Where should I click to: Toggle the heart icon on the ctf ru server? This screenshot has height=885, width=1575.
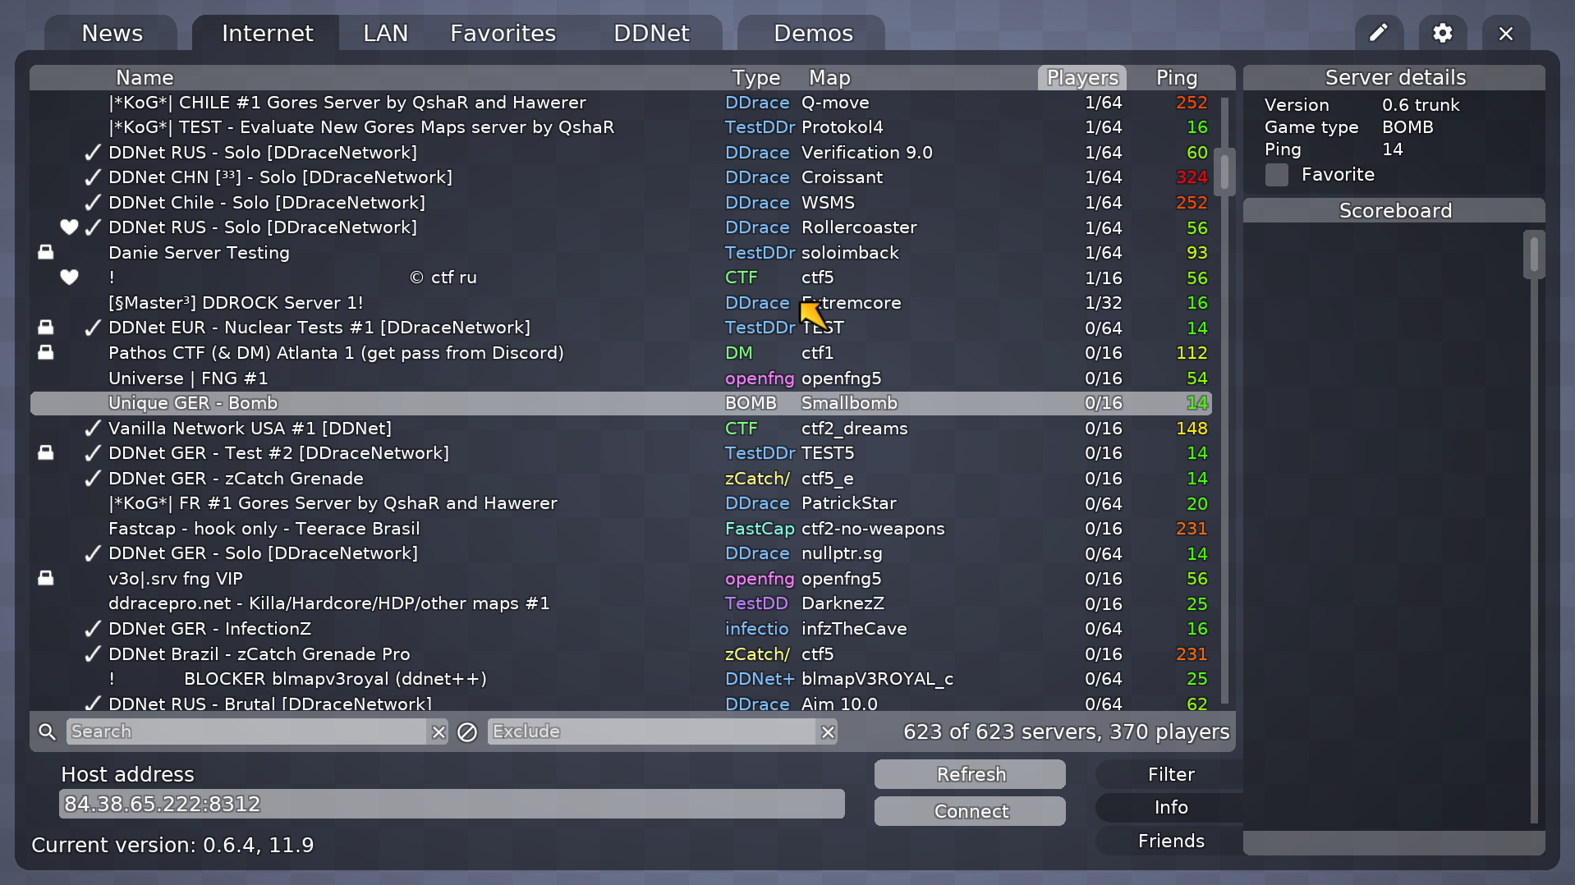(x=69, y=277)
